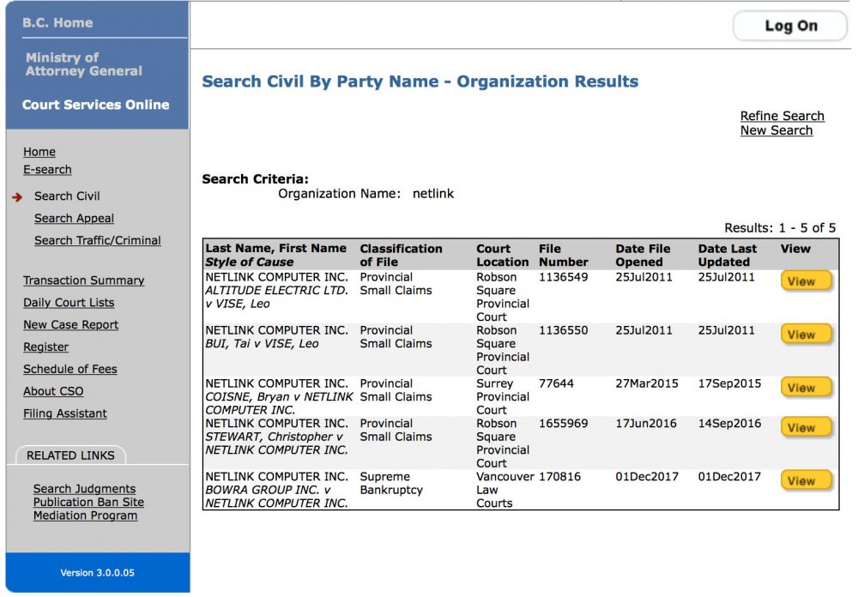The height and width of the screenshot is (597, 858).
Task: Open the E-search link
Action: [x=47, y=170]
